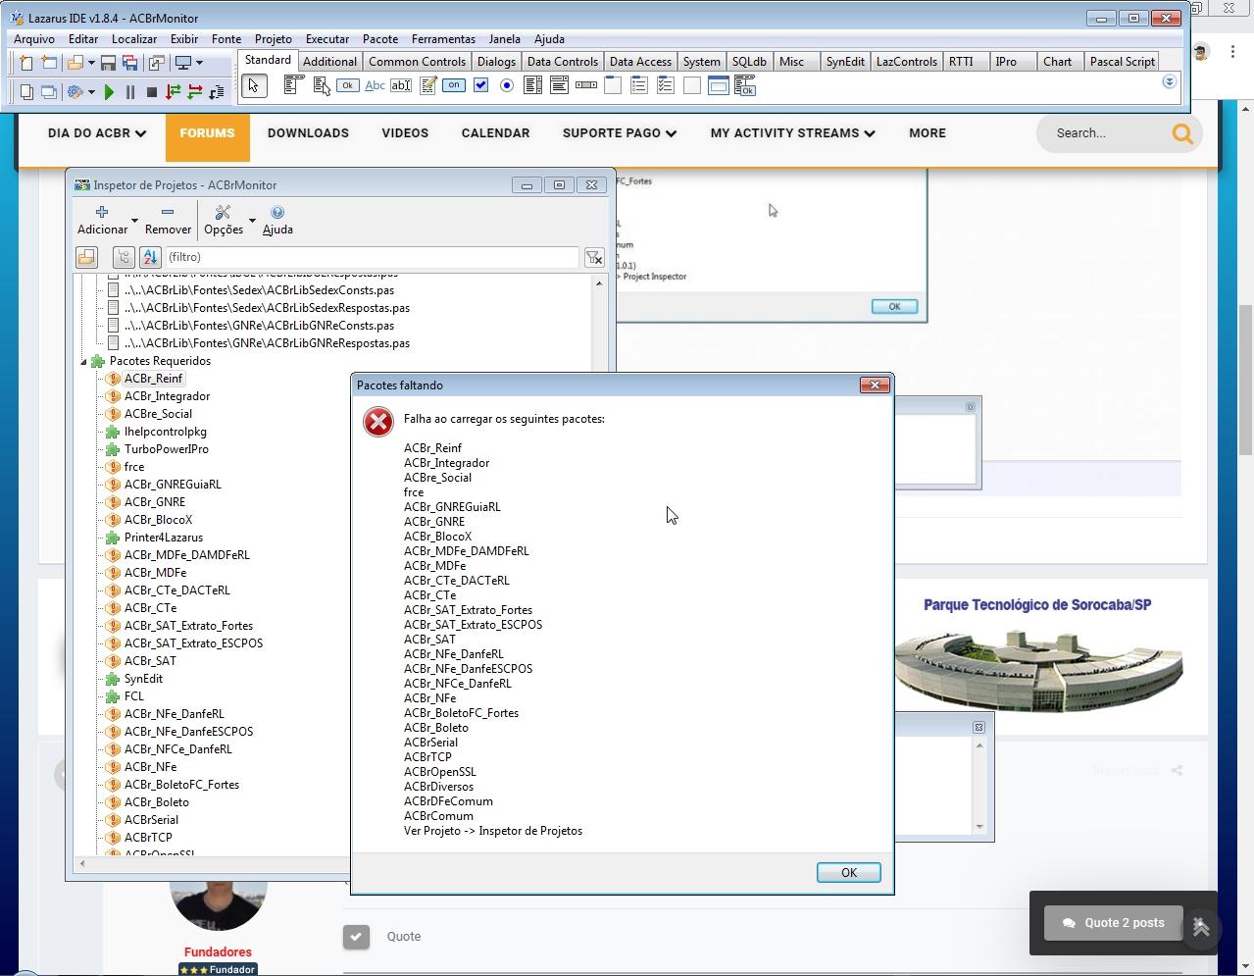This screenshot has height=976, width=1254.
Task: Select the TPopupMenu component icon
Action: pyautogui.click(x=321, y=86)
